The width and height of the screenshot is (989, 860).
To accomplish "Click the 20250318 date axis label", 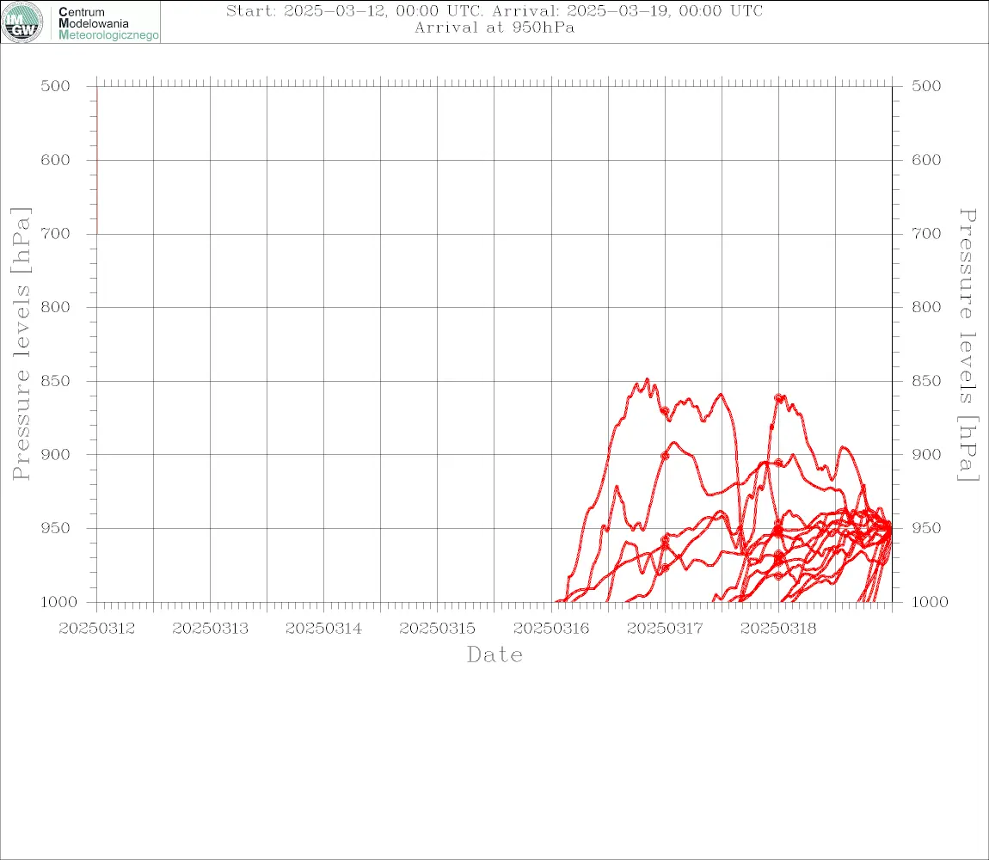I will pos(778,629).
